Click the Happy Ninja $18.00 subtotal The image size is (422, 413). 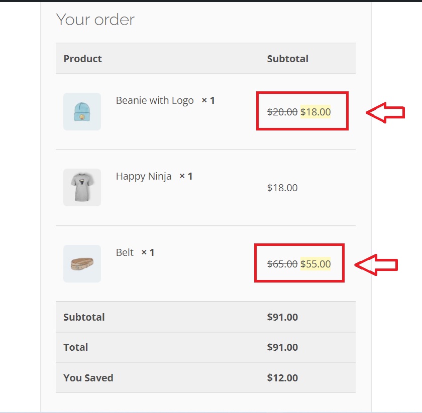point(282,188)
